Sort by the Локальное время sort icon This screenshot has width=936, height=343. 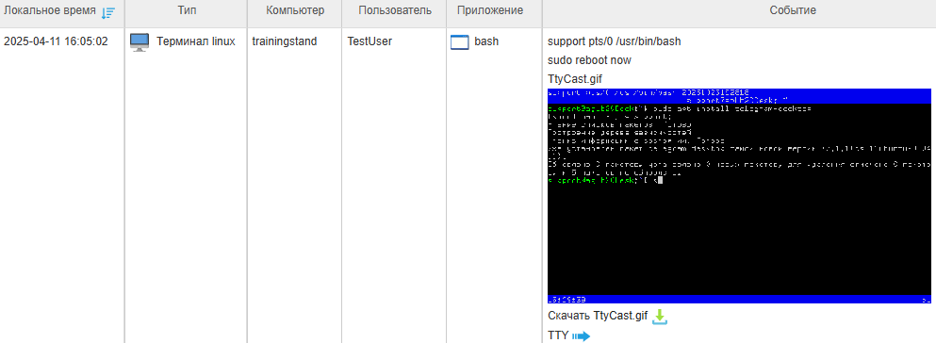click(x=108, y=12)
